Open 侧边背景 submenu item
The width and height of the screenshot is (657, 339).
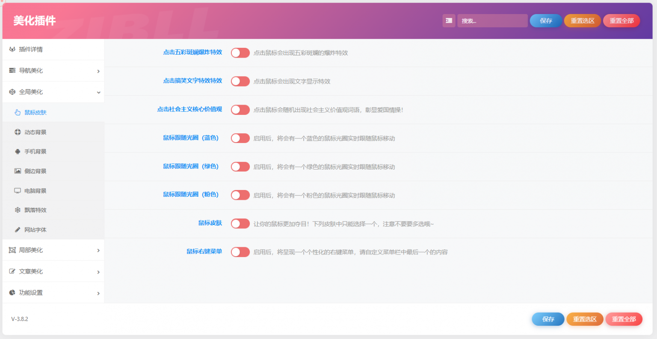click(x=53, y=171)
